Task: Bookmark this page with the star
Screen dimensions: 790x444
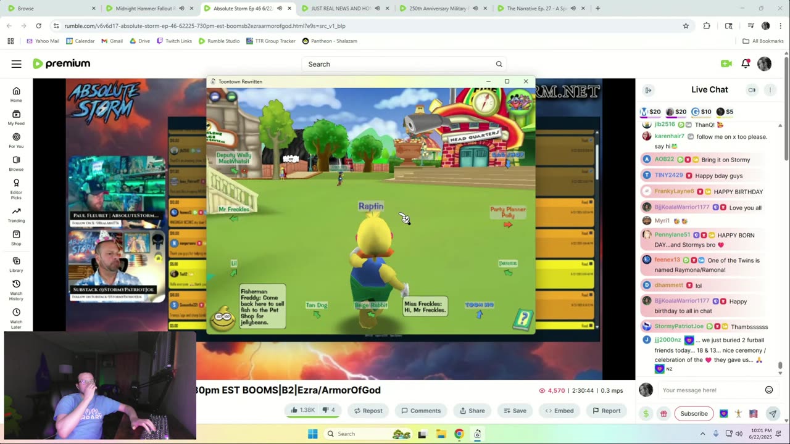Action: click(686, 26)
